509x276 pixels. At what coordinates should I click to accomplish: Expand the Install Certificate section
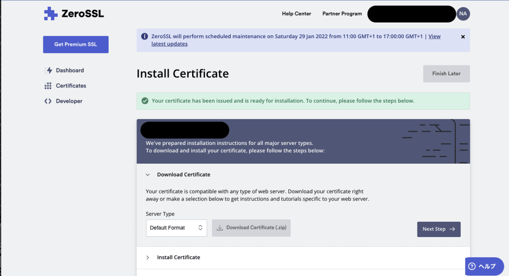[x=303, y=257]
